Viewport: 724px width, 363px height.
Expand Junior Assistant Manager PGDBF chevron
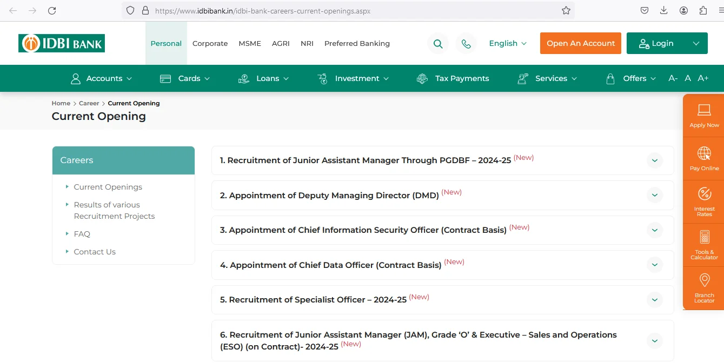pyautogui.click(x=655, y=160)
